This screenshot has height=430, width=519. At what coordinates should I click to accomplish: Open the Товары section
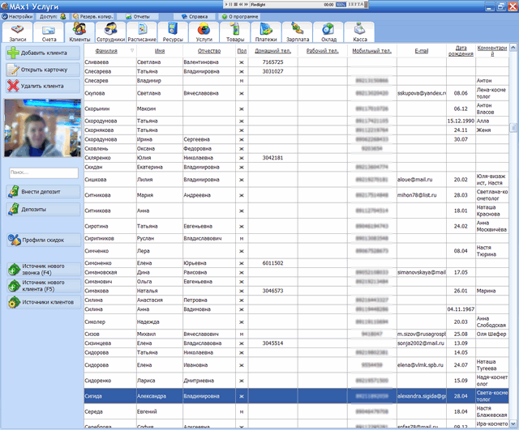(x=235, y=32)
